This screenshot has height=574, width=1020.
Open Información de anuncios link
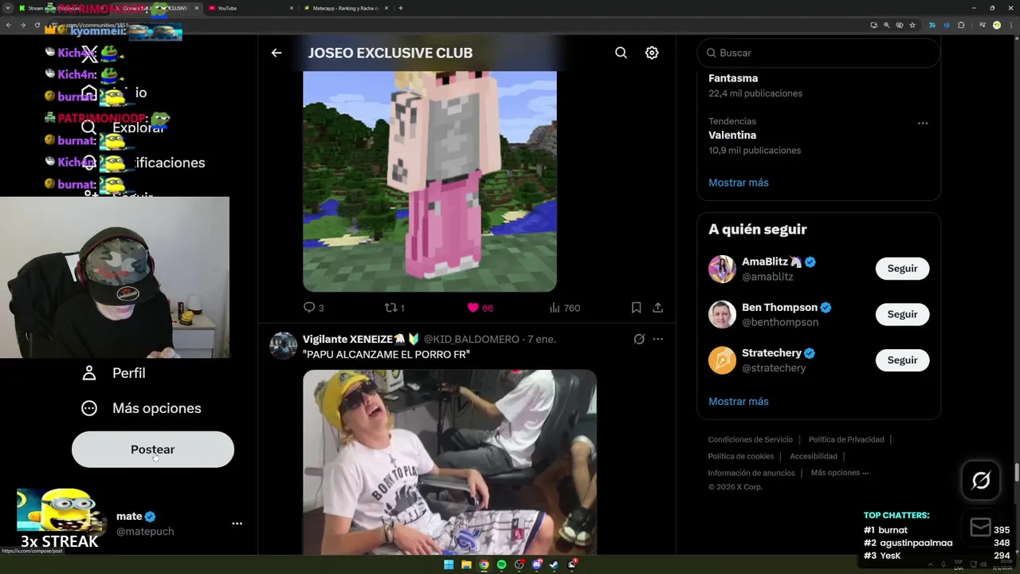751,473
